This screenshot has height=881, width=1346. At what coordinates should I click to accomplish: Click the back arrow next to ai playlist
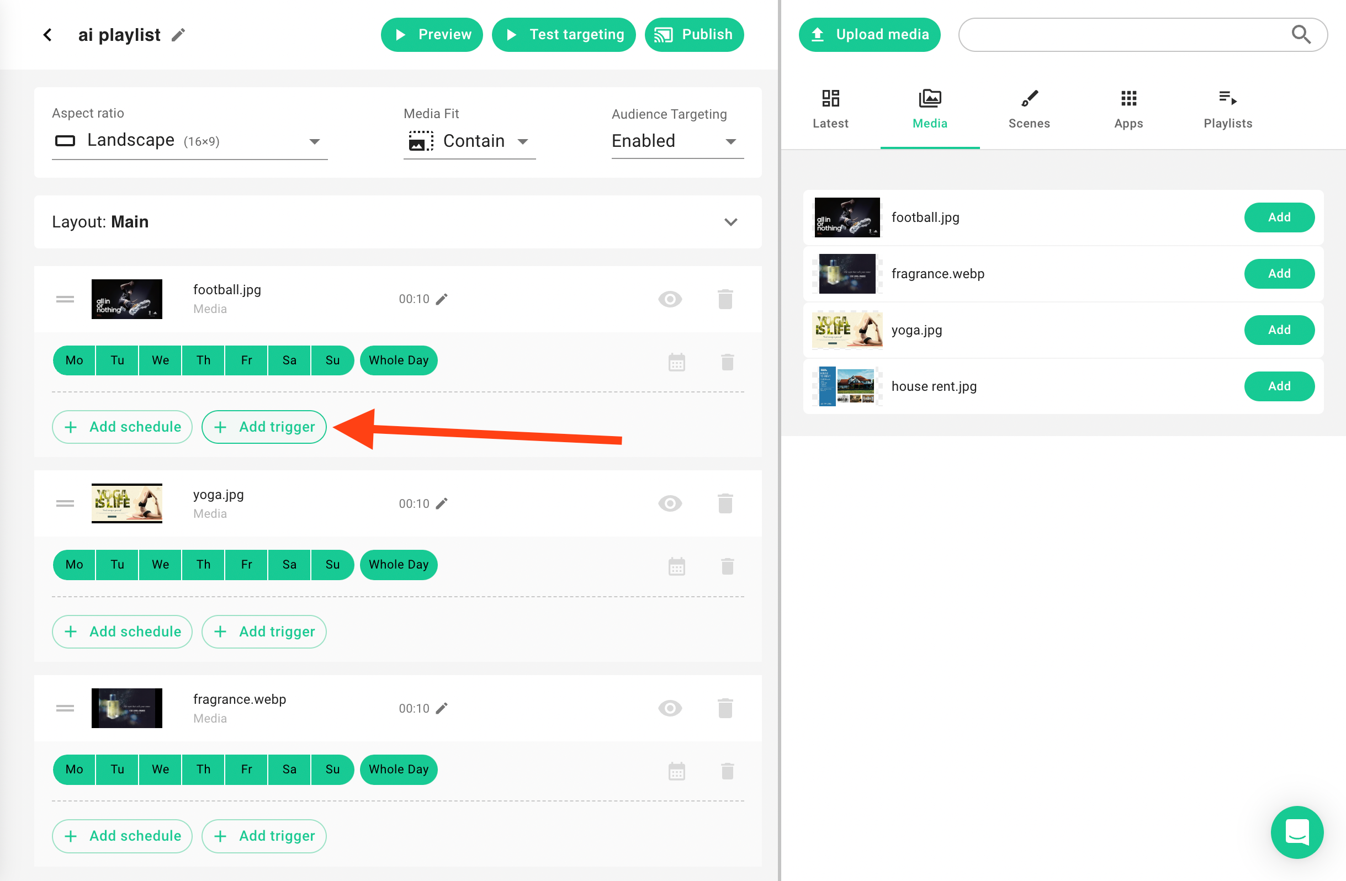pyautogui.click(x=48, y=35)
